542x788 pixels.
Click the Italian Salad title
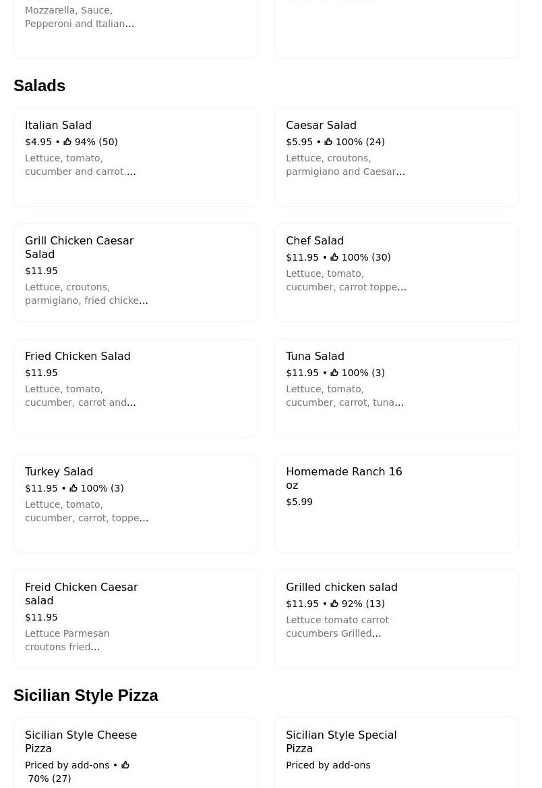pyautogui.click(x=58, y=126)
